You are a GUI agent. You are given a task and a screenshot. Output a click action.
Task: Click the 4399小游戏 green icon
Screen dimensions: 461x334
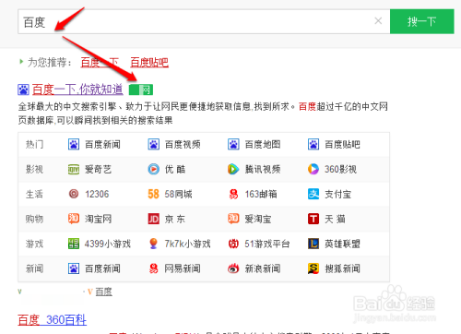tap(74, 244)
